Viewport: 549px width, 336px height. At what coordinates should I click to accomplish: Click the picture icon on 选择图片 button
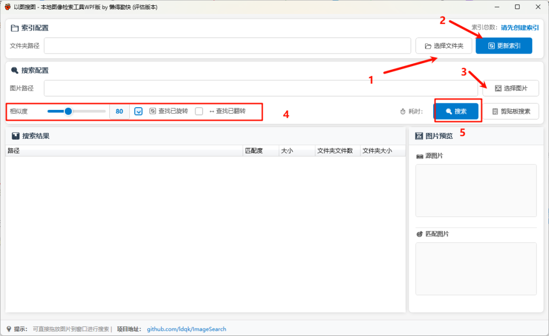point(498,88)
